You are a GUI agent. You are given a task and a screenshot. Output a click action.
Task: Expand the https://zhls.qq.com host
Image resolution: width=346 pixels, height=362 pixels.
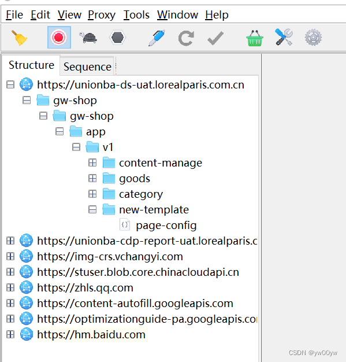(10, 287)
